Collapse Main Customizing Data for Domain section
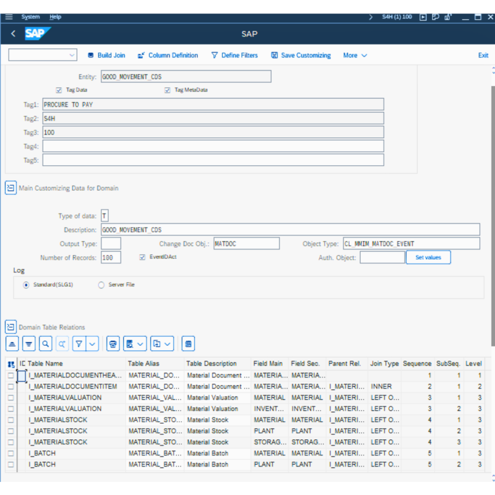495x495 pixels. tap(11, 188)
